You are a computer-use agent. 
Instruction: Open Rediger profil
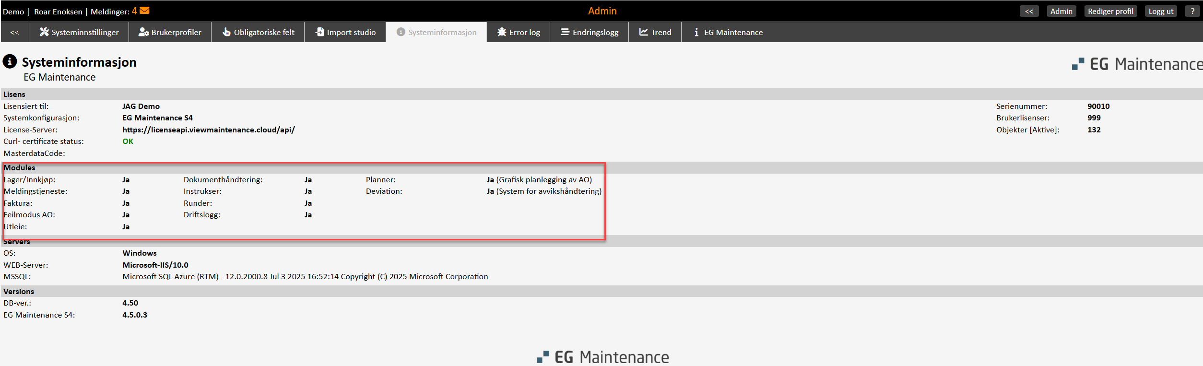click(x=1110, y=11)
